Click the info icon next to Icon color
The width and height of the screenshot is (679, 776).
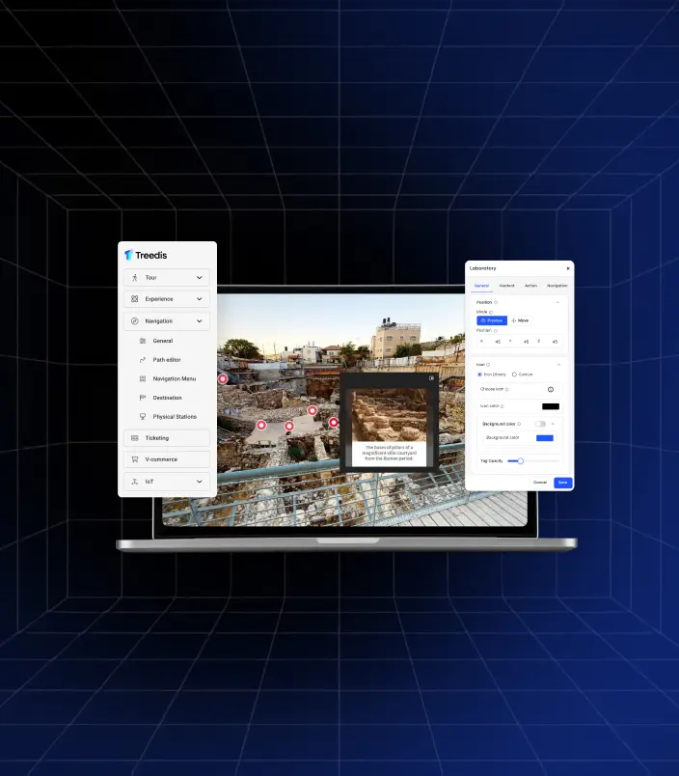pyautogui.click(x=502, y=406)
